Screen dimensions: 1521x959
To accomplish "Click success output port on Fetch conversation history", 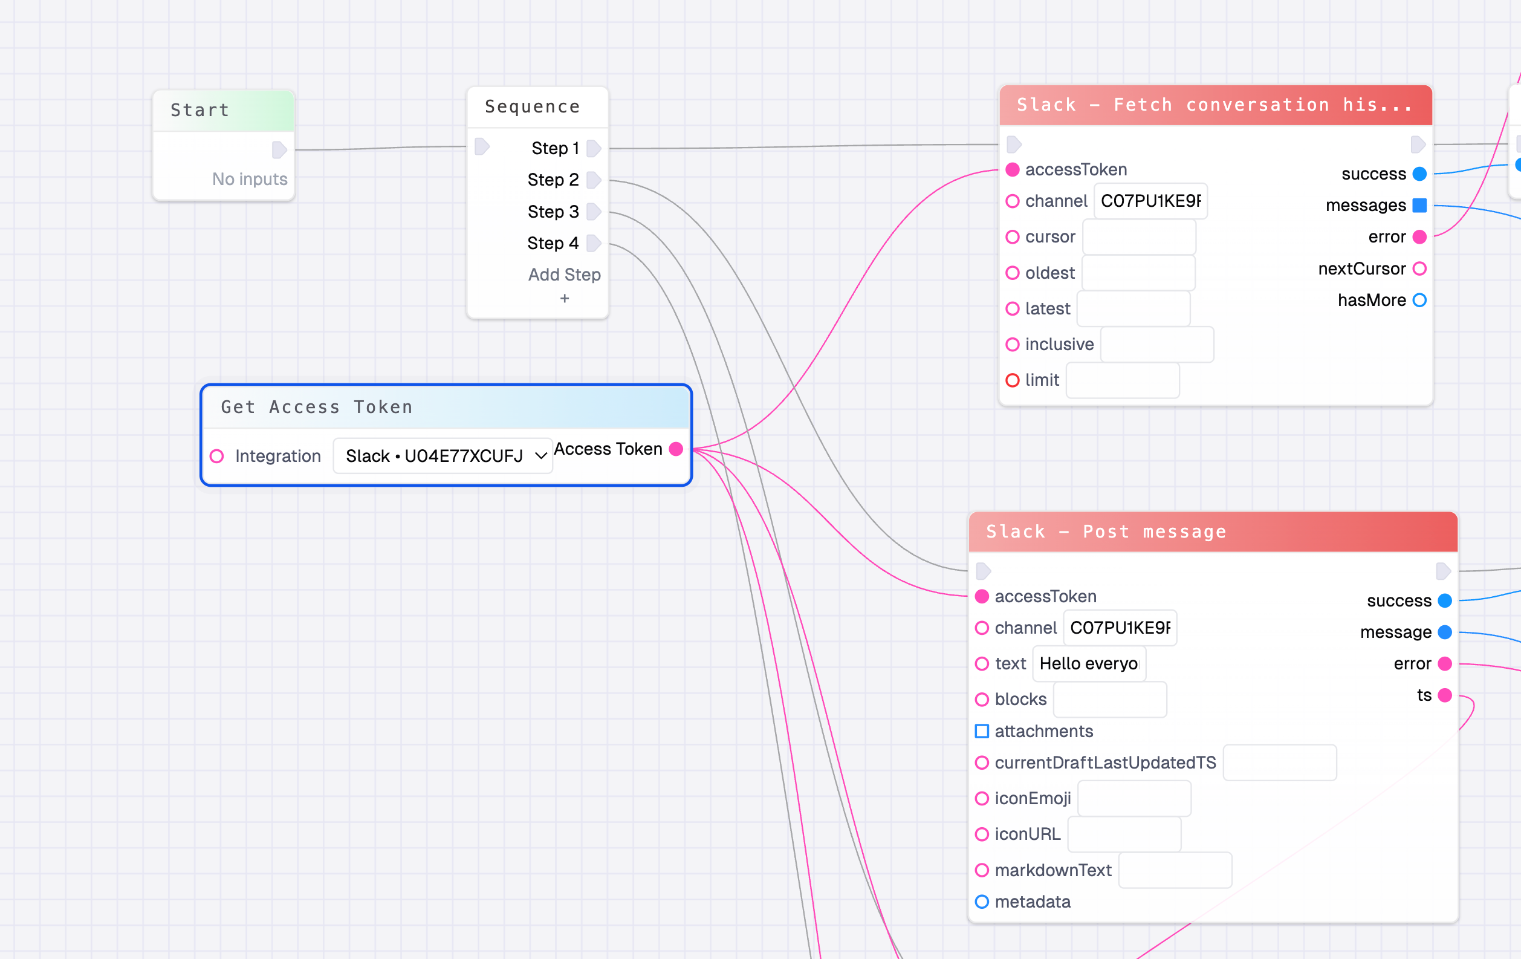I will pos(1419,174).
